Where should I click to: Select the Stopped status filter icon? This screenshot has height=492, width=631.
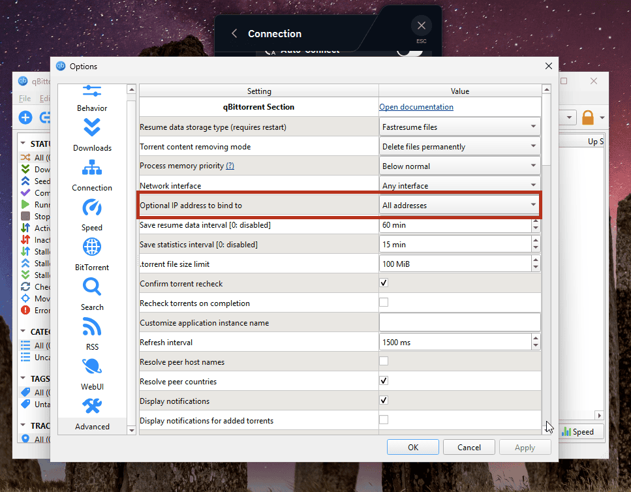tap(25, 216)
